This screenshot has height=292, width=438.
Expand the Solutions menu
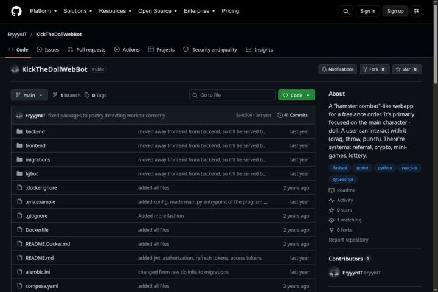click(78, 11)
